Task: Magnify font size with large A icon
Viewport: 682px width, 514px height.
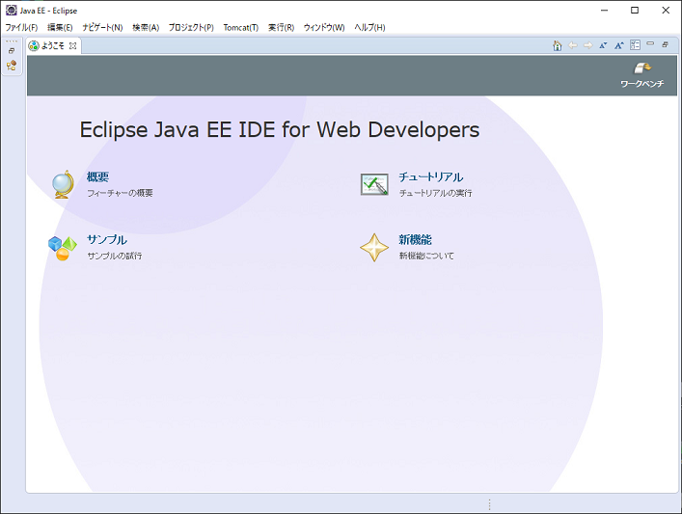Action: click(619, 45)
